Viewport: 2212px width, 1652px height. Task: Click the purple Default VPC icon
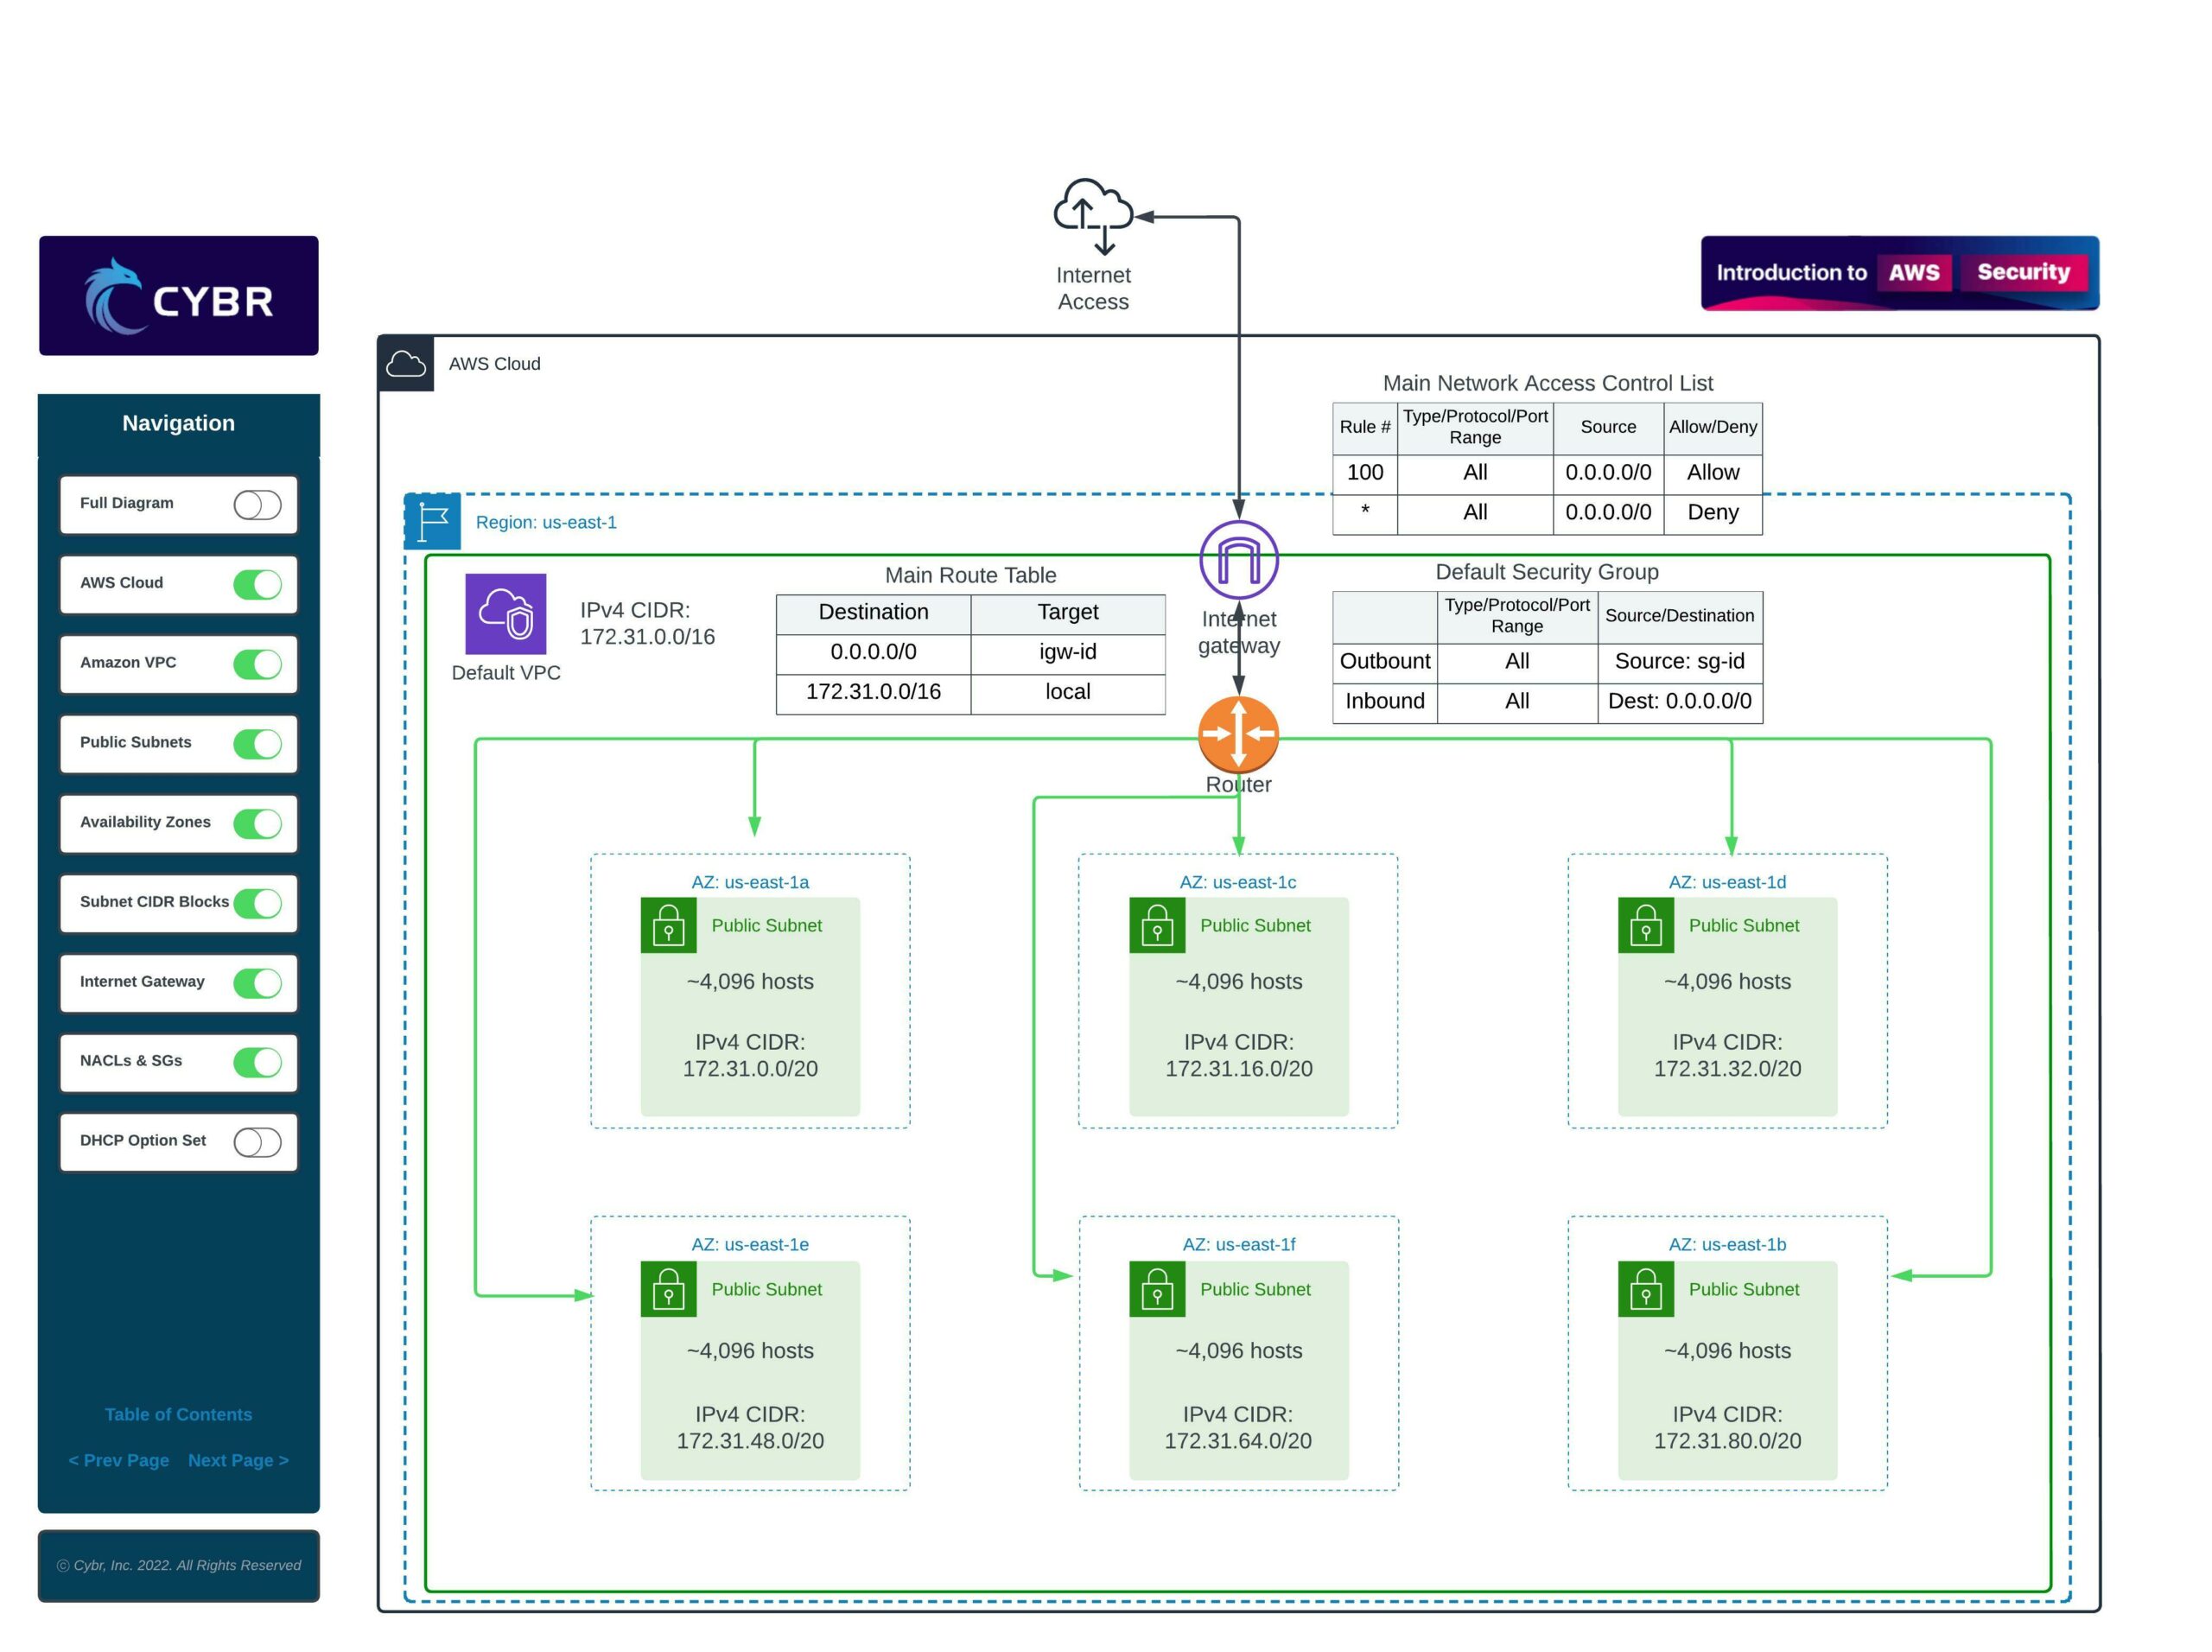[x=506, y=614]
